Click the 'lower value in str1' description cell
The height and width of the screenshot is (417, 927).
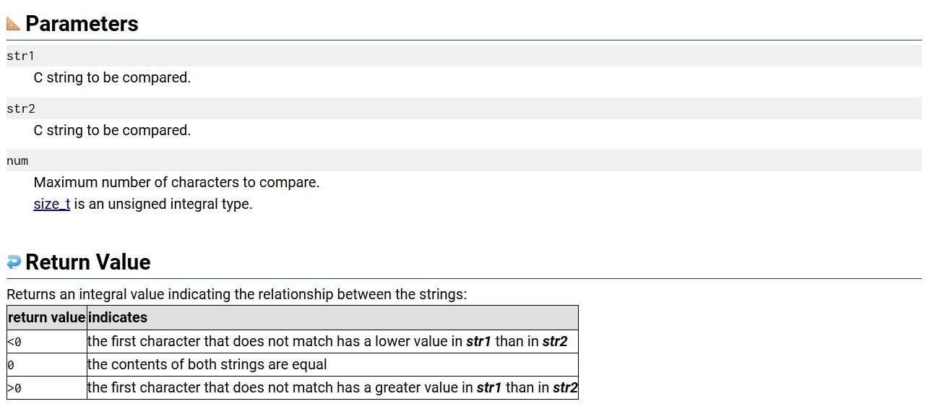coord(332,342)
